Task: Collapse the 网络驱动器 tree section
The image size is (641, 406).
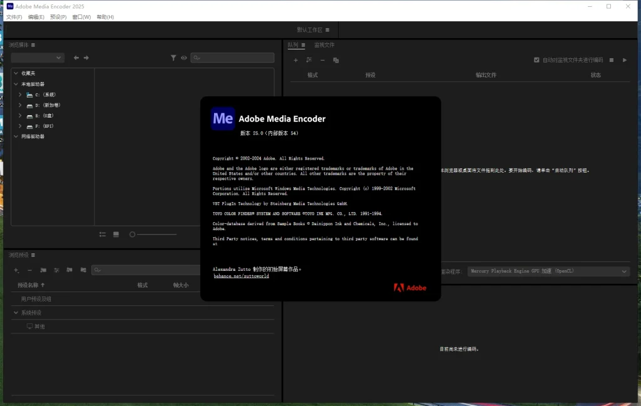Action: point(16,136)
